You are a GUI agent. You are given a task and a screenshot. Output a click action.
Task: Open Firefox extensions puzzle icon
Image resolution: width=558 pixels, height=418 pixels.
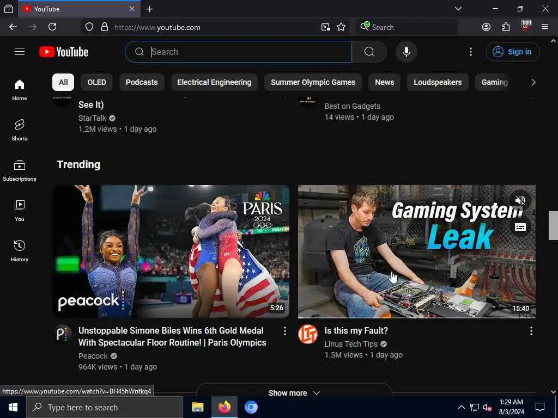pos(506,27)
